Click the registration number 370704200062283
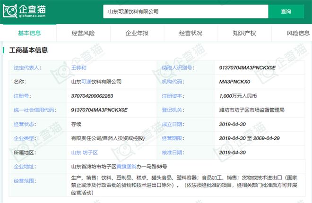 [x=92, y=96]
